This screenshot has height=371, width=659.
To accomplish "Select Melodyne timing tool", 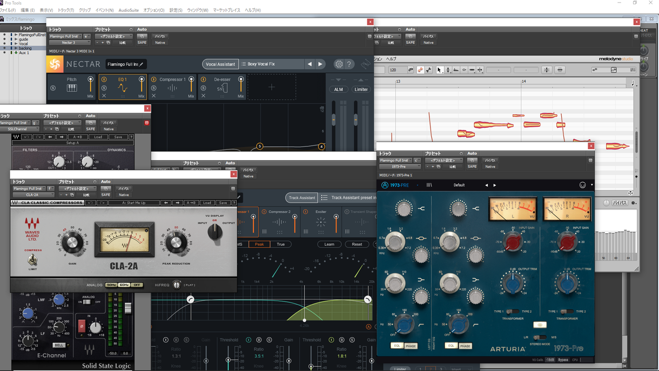I will coord(472,70).
